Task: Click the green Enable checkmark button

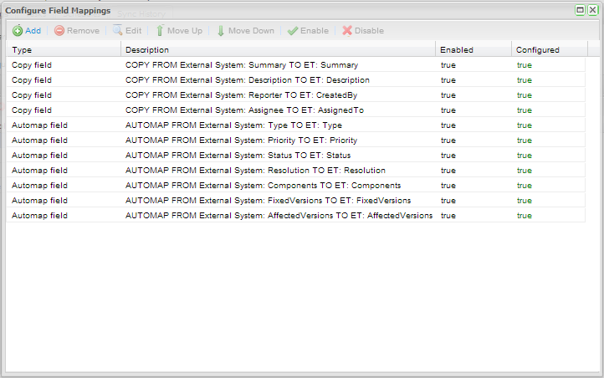Action: point(308,31)
